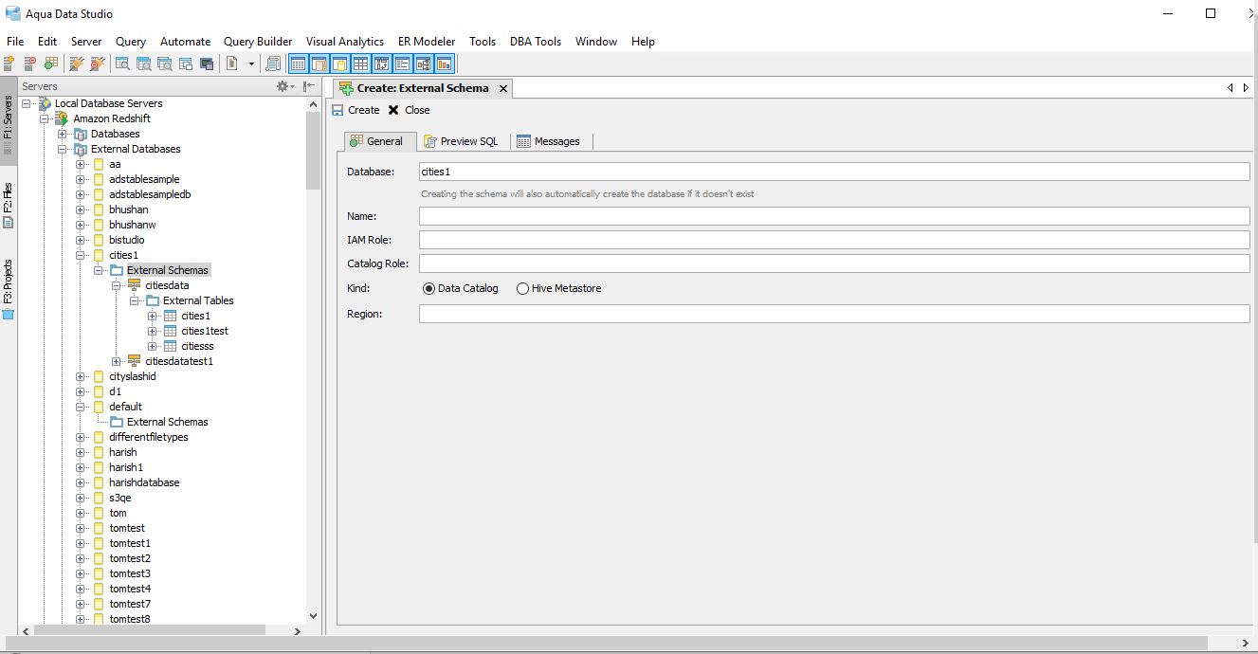
Task: Click right arrow of Servers horizontal scrollbar
Action: click(x=298, y=630)
